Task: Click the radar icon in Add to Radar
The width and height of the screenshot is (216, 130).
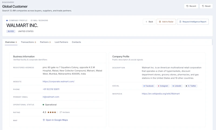Action: coord(160,22)
